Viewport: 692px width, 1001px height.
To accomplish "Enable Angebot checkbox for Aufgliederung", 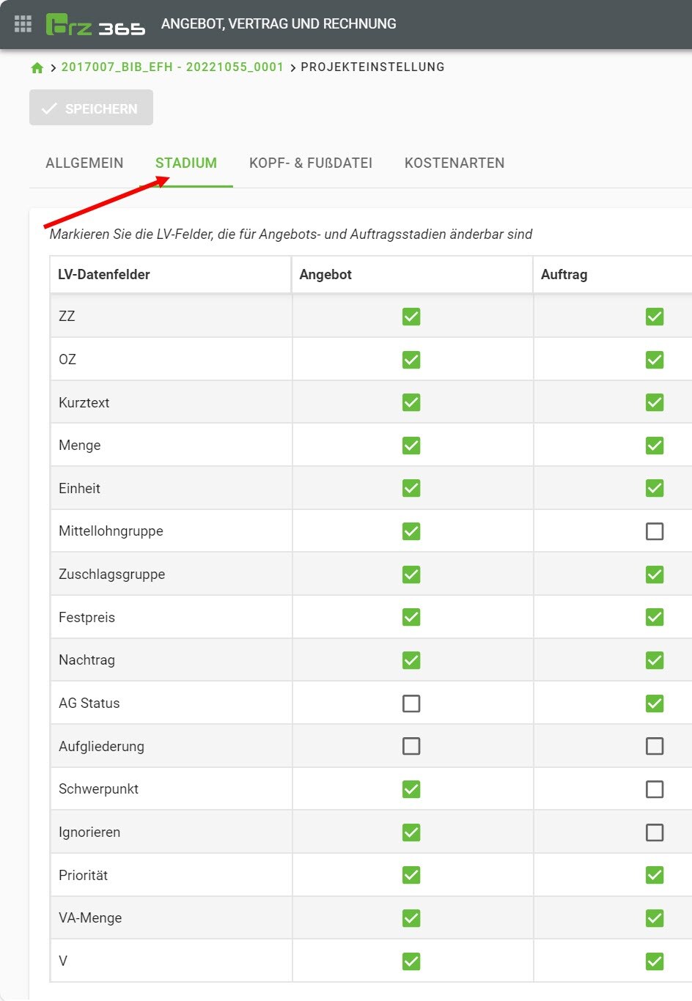I will (411, 746).
